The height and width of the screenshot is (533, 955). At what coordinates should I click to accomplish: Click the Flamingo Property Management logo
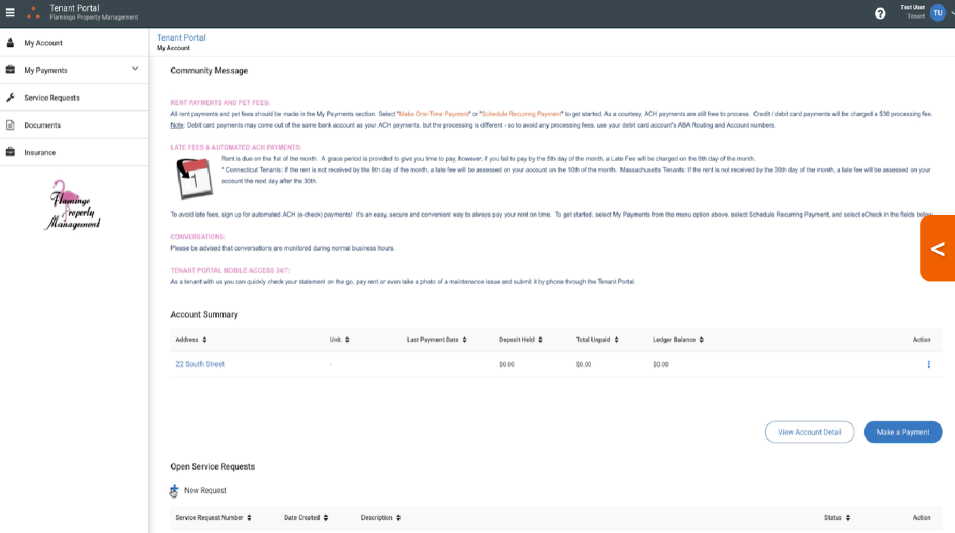72,205
